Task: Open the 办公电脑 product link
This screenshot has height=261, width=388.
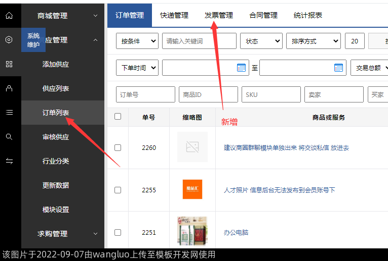Action: pyautogui.click(x=236, y=233)
